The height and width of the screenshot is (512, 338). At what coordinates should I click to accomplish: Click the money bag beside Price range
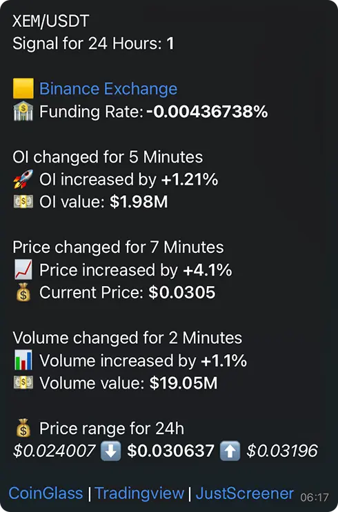(23, 428)
